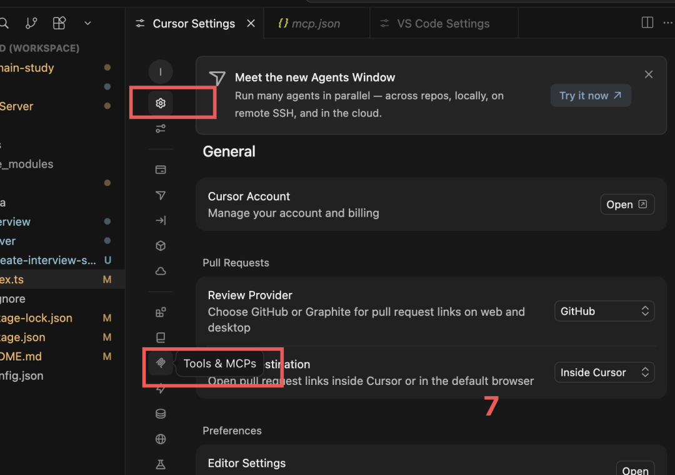Switch to the mcp.json tab
Image resolution: width=675 pixels, height=475 pixels.
(x=316, y=23)
